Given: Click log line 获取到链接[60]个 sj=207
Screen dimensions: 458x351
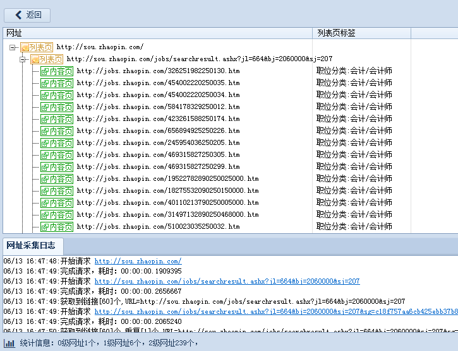Looking at the screenshot, I should click(x=204, y=301).
